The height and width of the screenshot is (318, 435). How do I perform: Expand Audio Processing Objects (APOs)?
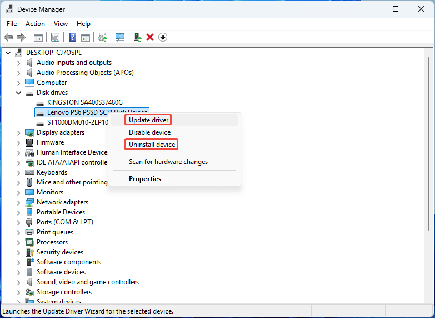[18, 73]
